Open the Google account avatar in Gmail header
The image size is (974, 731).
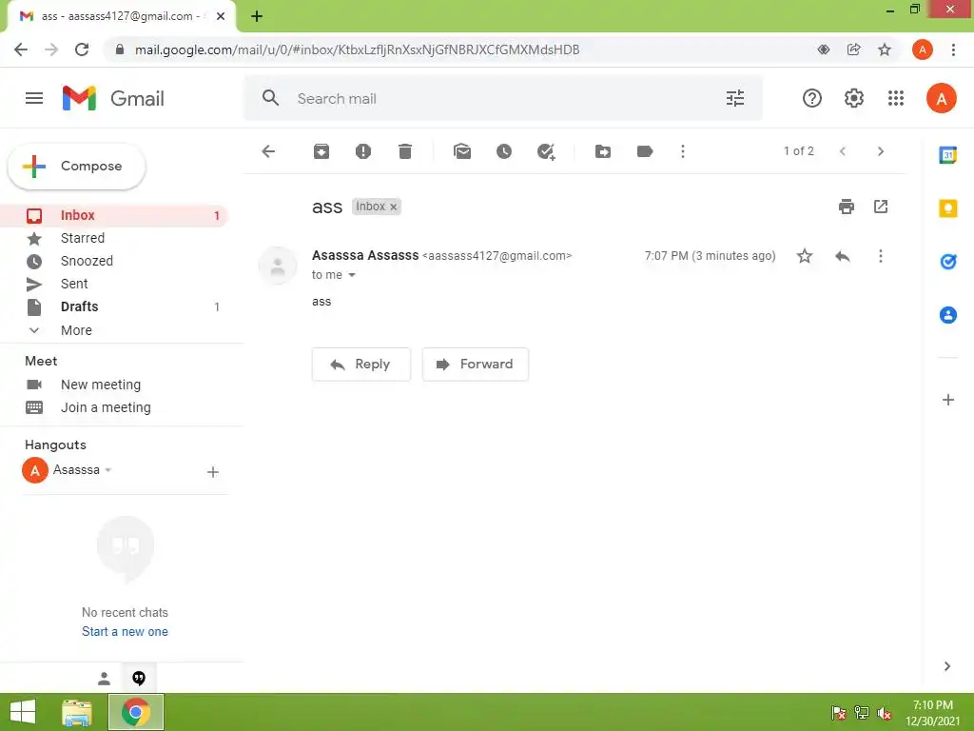941,98
